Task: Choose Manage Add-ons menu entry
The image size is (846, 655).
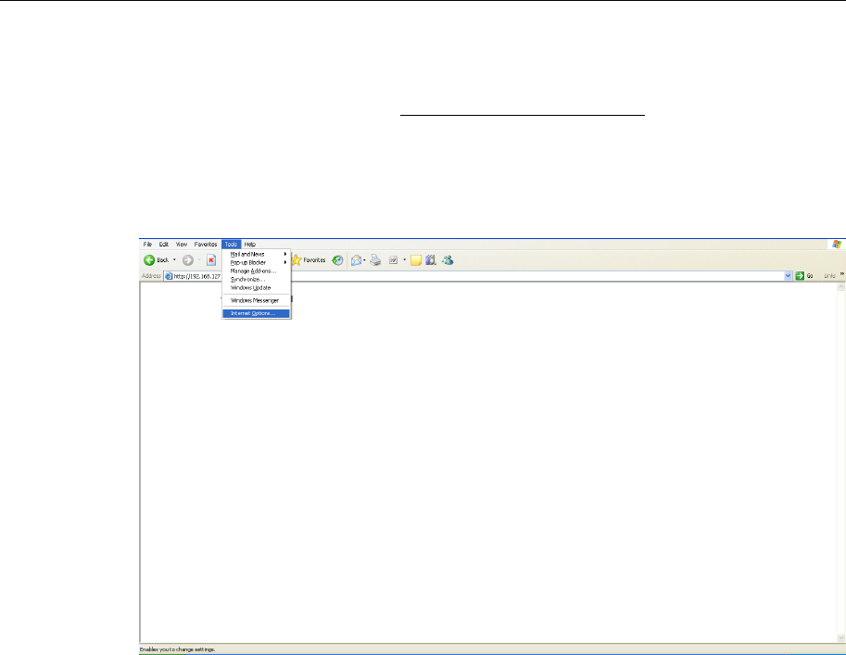Action: point(253,271)
